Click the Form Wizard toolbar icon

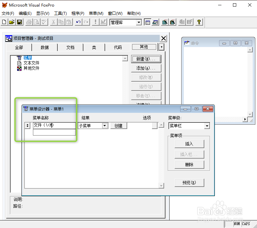(165, 22)
